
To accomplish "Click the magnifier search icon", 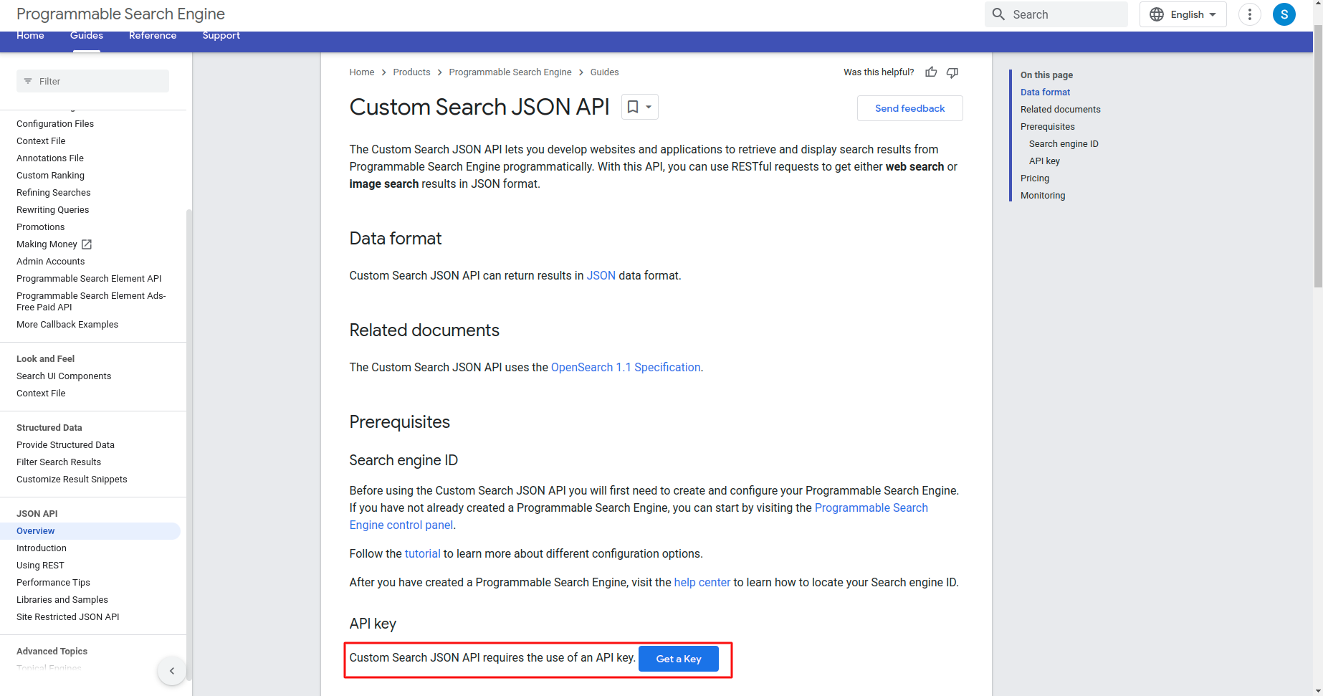I will pyautogui.click(x=998, y=14).
